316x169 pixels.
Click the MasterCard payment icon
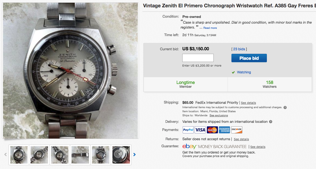click(212, 130)
